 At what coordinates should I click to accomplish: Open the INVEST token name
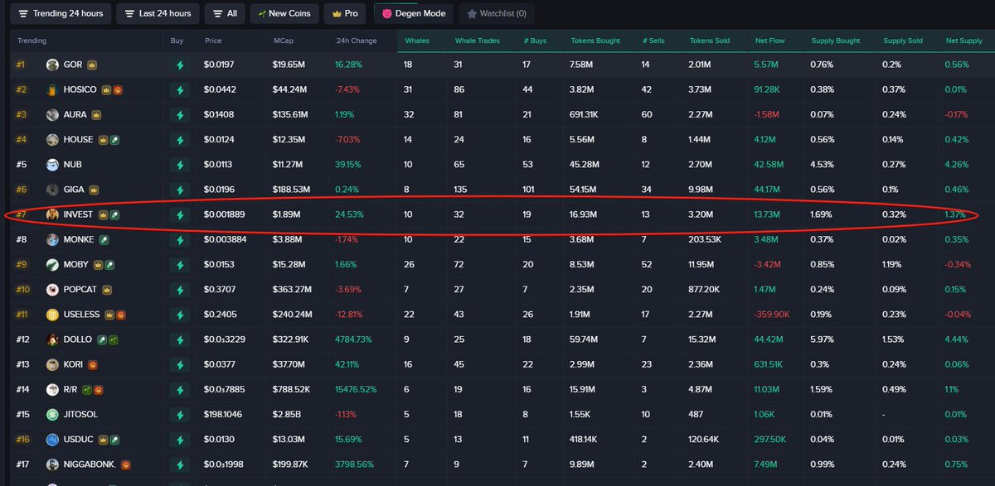tap(78, 215)
